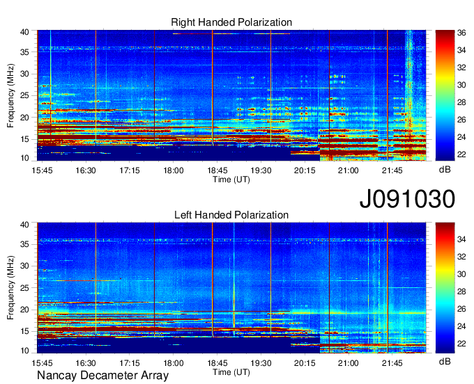Screen dimensions: 474x384
Task: Click the 20 MHz tick on Left Handed plot
Action: 25,310
